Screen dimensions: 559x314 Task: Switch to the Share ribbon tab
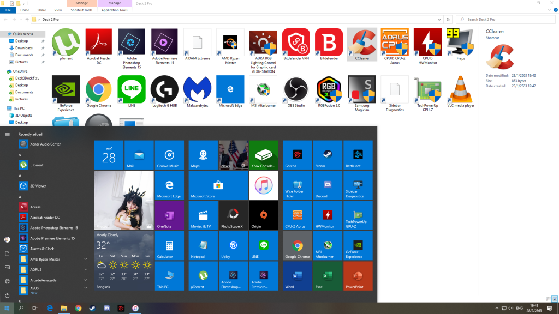tap(41, 10)
